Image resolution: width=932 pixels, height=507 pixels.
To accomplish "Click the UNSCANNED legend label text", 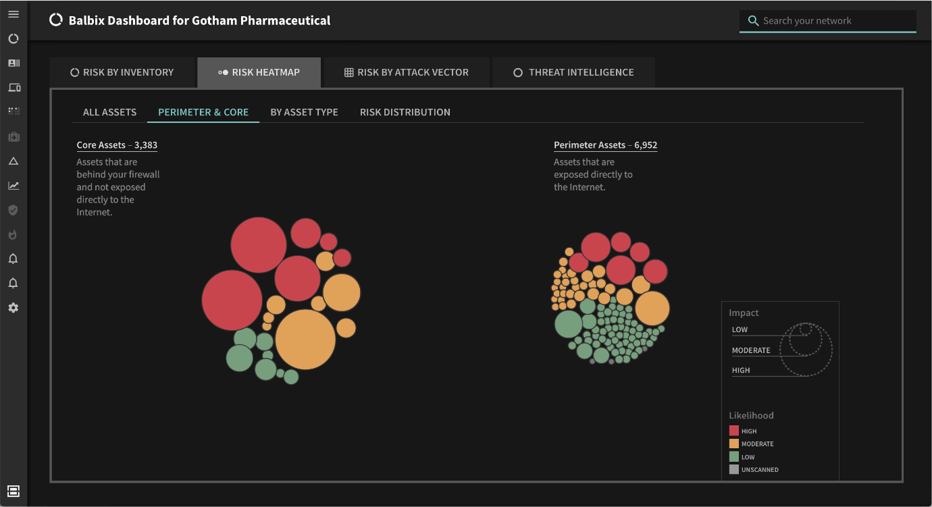I will pos(760,469).
